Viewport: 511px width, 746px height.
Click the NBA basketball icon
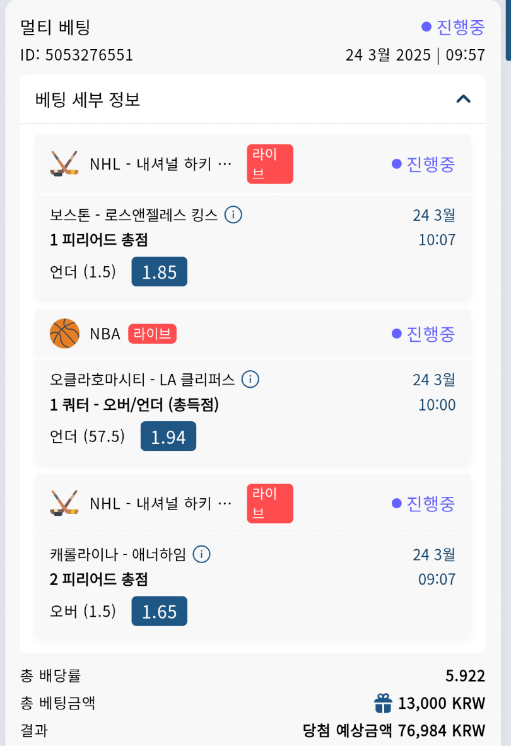point(64,334)
